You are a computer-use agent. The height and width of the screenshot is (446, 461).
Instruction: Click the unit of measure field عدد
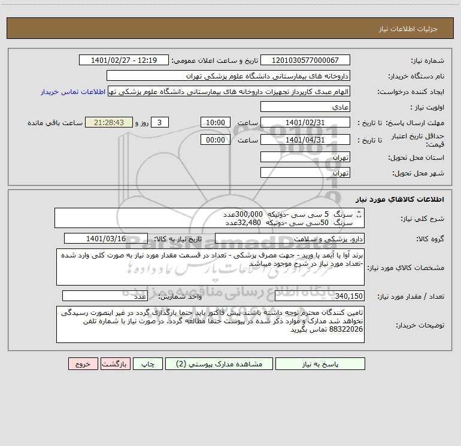pyautogui.click(x=105, y=296)
